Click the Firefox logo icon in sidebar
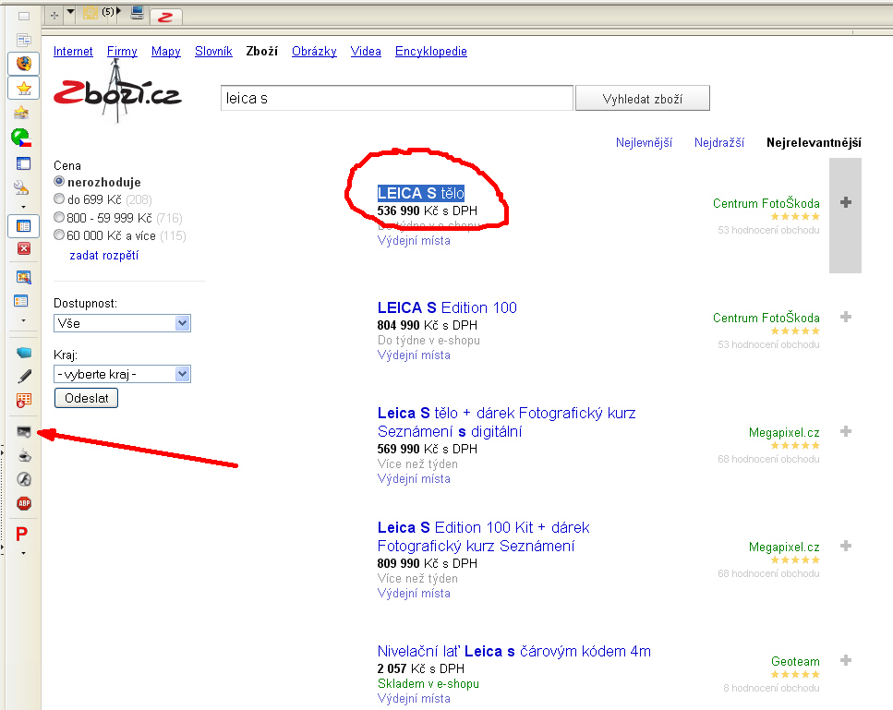The width and height of the screenshot is (893, 710). (x=24, y=64)
